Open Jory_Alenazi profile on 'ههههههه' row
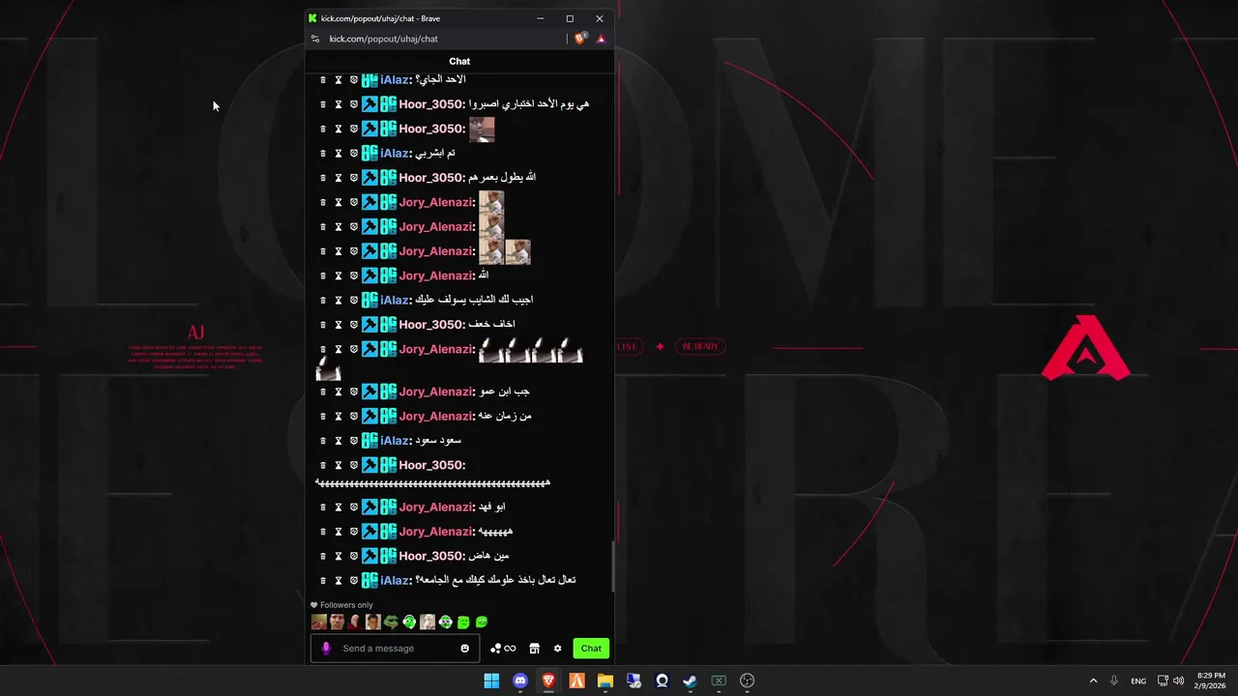This screenshot has width=1238, height=696. (437, 532)
